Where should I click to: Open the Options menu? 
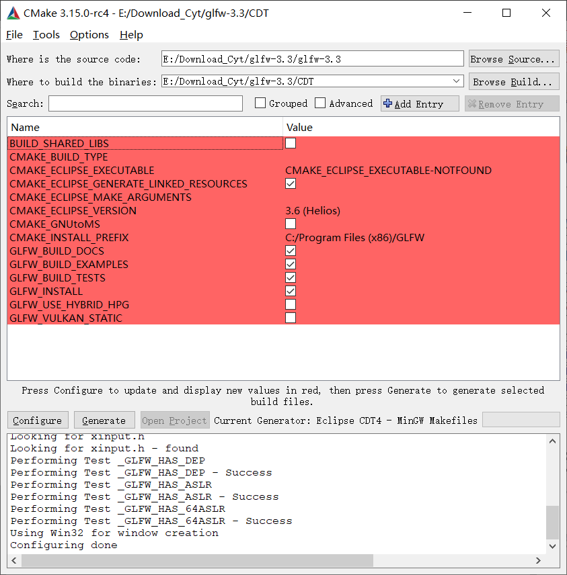pos(89,34)
